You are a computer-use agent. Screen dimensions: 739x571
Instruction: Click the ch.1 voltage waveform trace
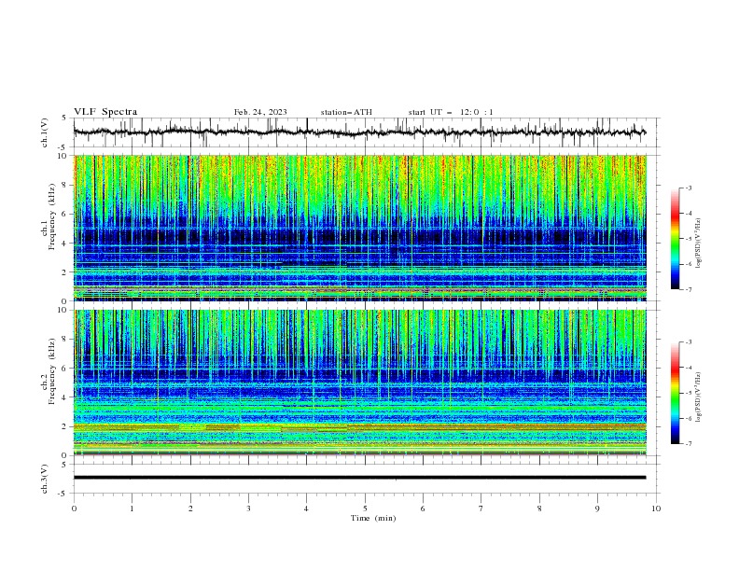[359, 132]
